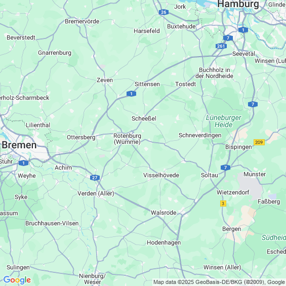Click the A26 highway shield near Jork

164,12
